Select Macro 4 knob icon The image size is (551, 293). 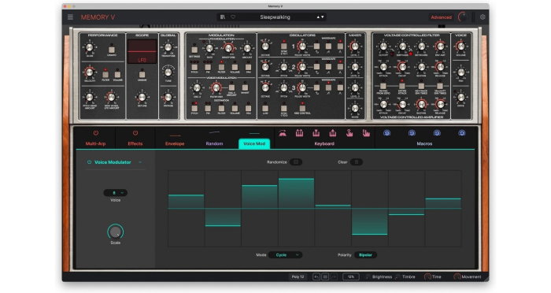click(462, 133)
